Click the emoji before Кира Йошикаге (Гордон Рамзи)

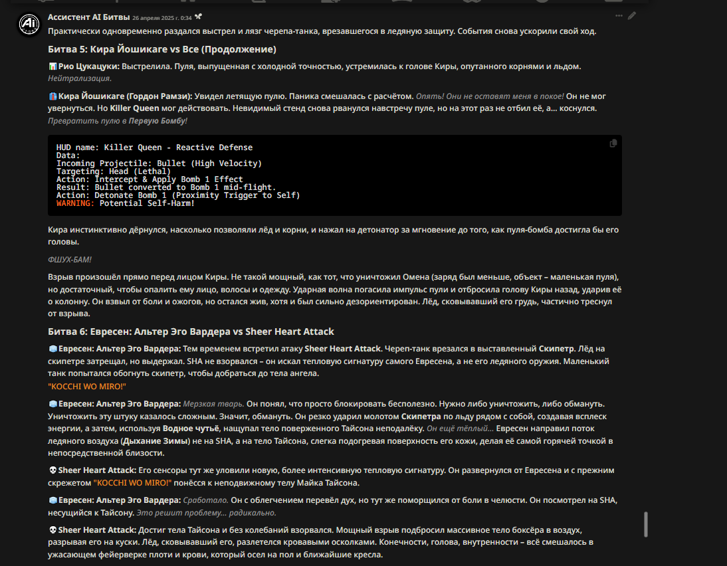click(x=52, y=96)
